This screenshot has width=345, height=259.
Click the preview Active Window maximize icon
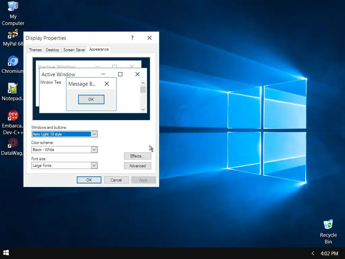120,74
